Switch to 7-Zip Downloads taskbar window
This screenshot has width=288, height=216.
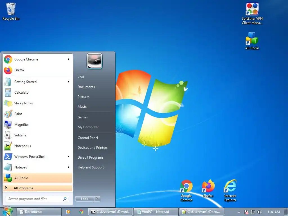click(111, 212)
